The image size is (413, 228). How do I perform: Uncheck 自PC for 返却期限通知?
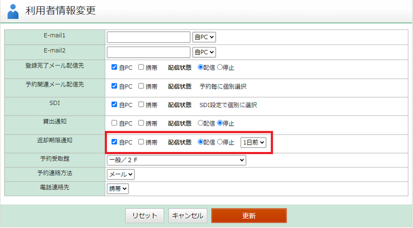[x=114, y=142]
